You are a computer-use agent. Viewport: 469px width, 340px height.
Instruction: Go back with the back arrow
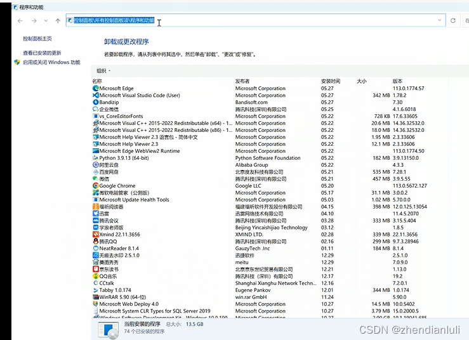click(x=20, y=21)
